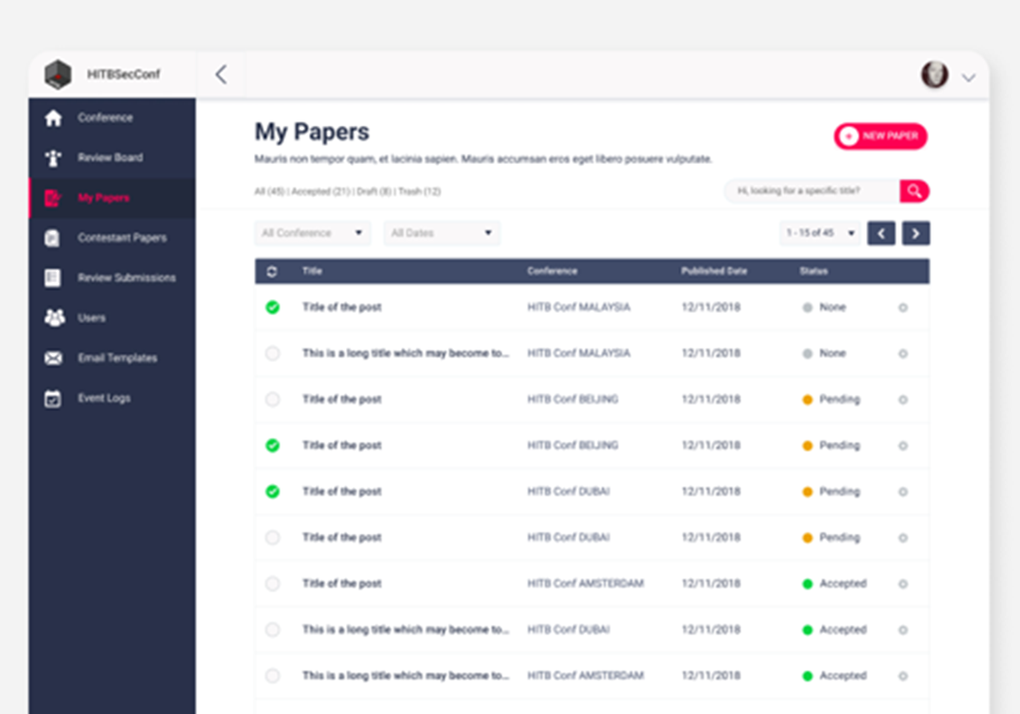Click options circle of first DUBAI Pending row
Viewport: 1020px width, 714px height.
pyautogui.click(x=903, y=491)
